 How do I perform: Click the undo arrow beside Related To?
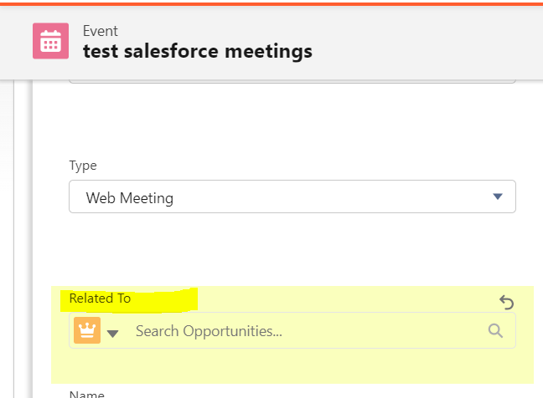pyautogui.click(x=506, y=302)
